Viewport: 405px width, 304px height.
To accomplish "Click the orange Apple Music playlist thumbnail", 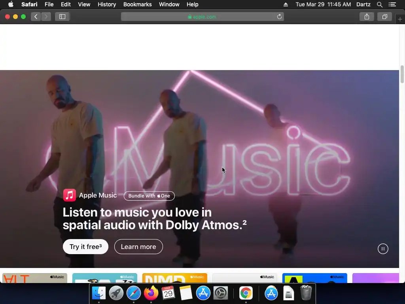I will click(x=174, y=278).
